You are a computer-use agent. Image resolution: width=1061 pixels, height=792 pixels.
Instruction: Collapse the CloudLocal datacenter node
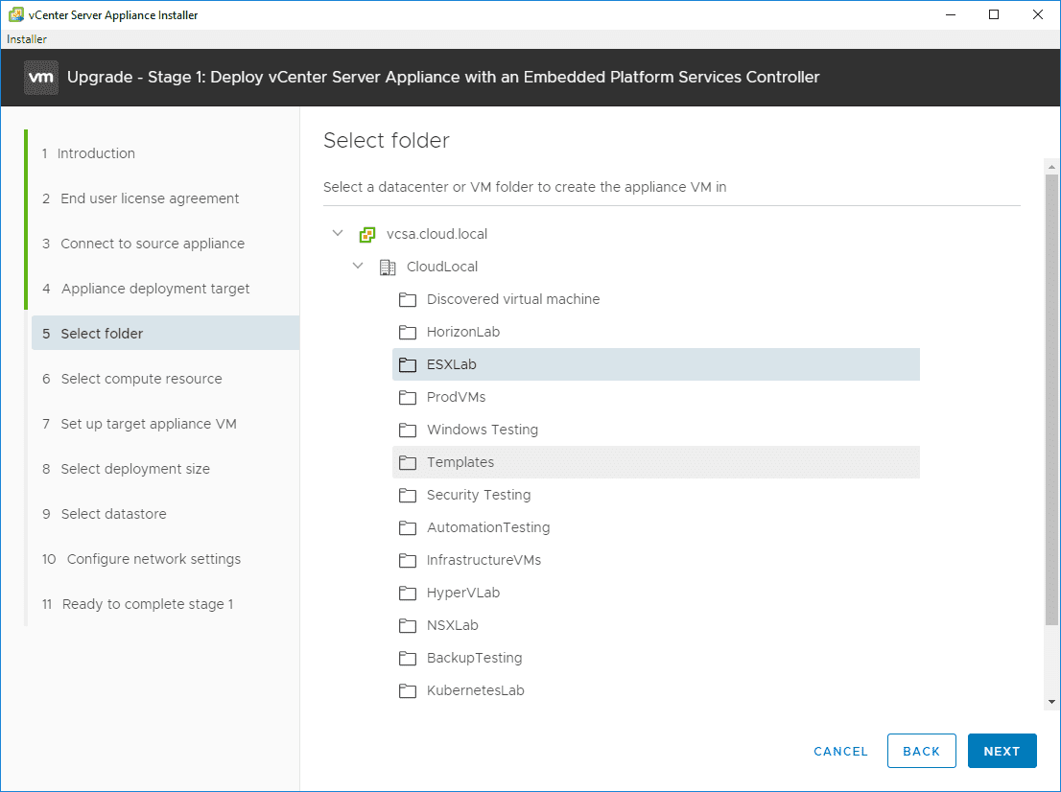(358, 266)
